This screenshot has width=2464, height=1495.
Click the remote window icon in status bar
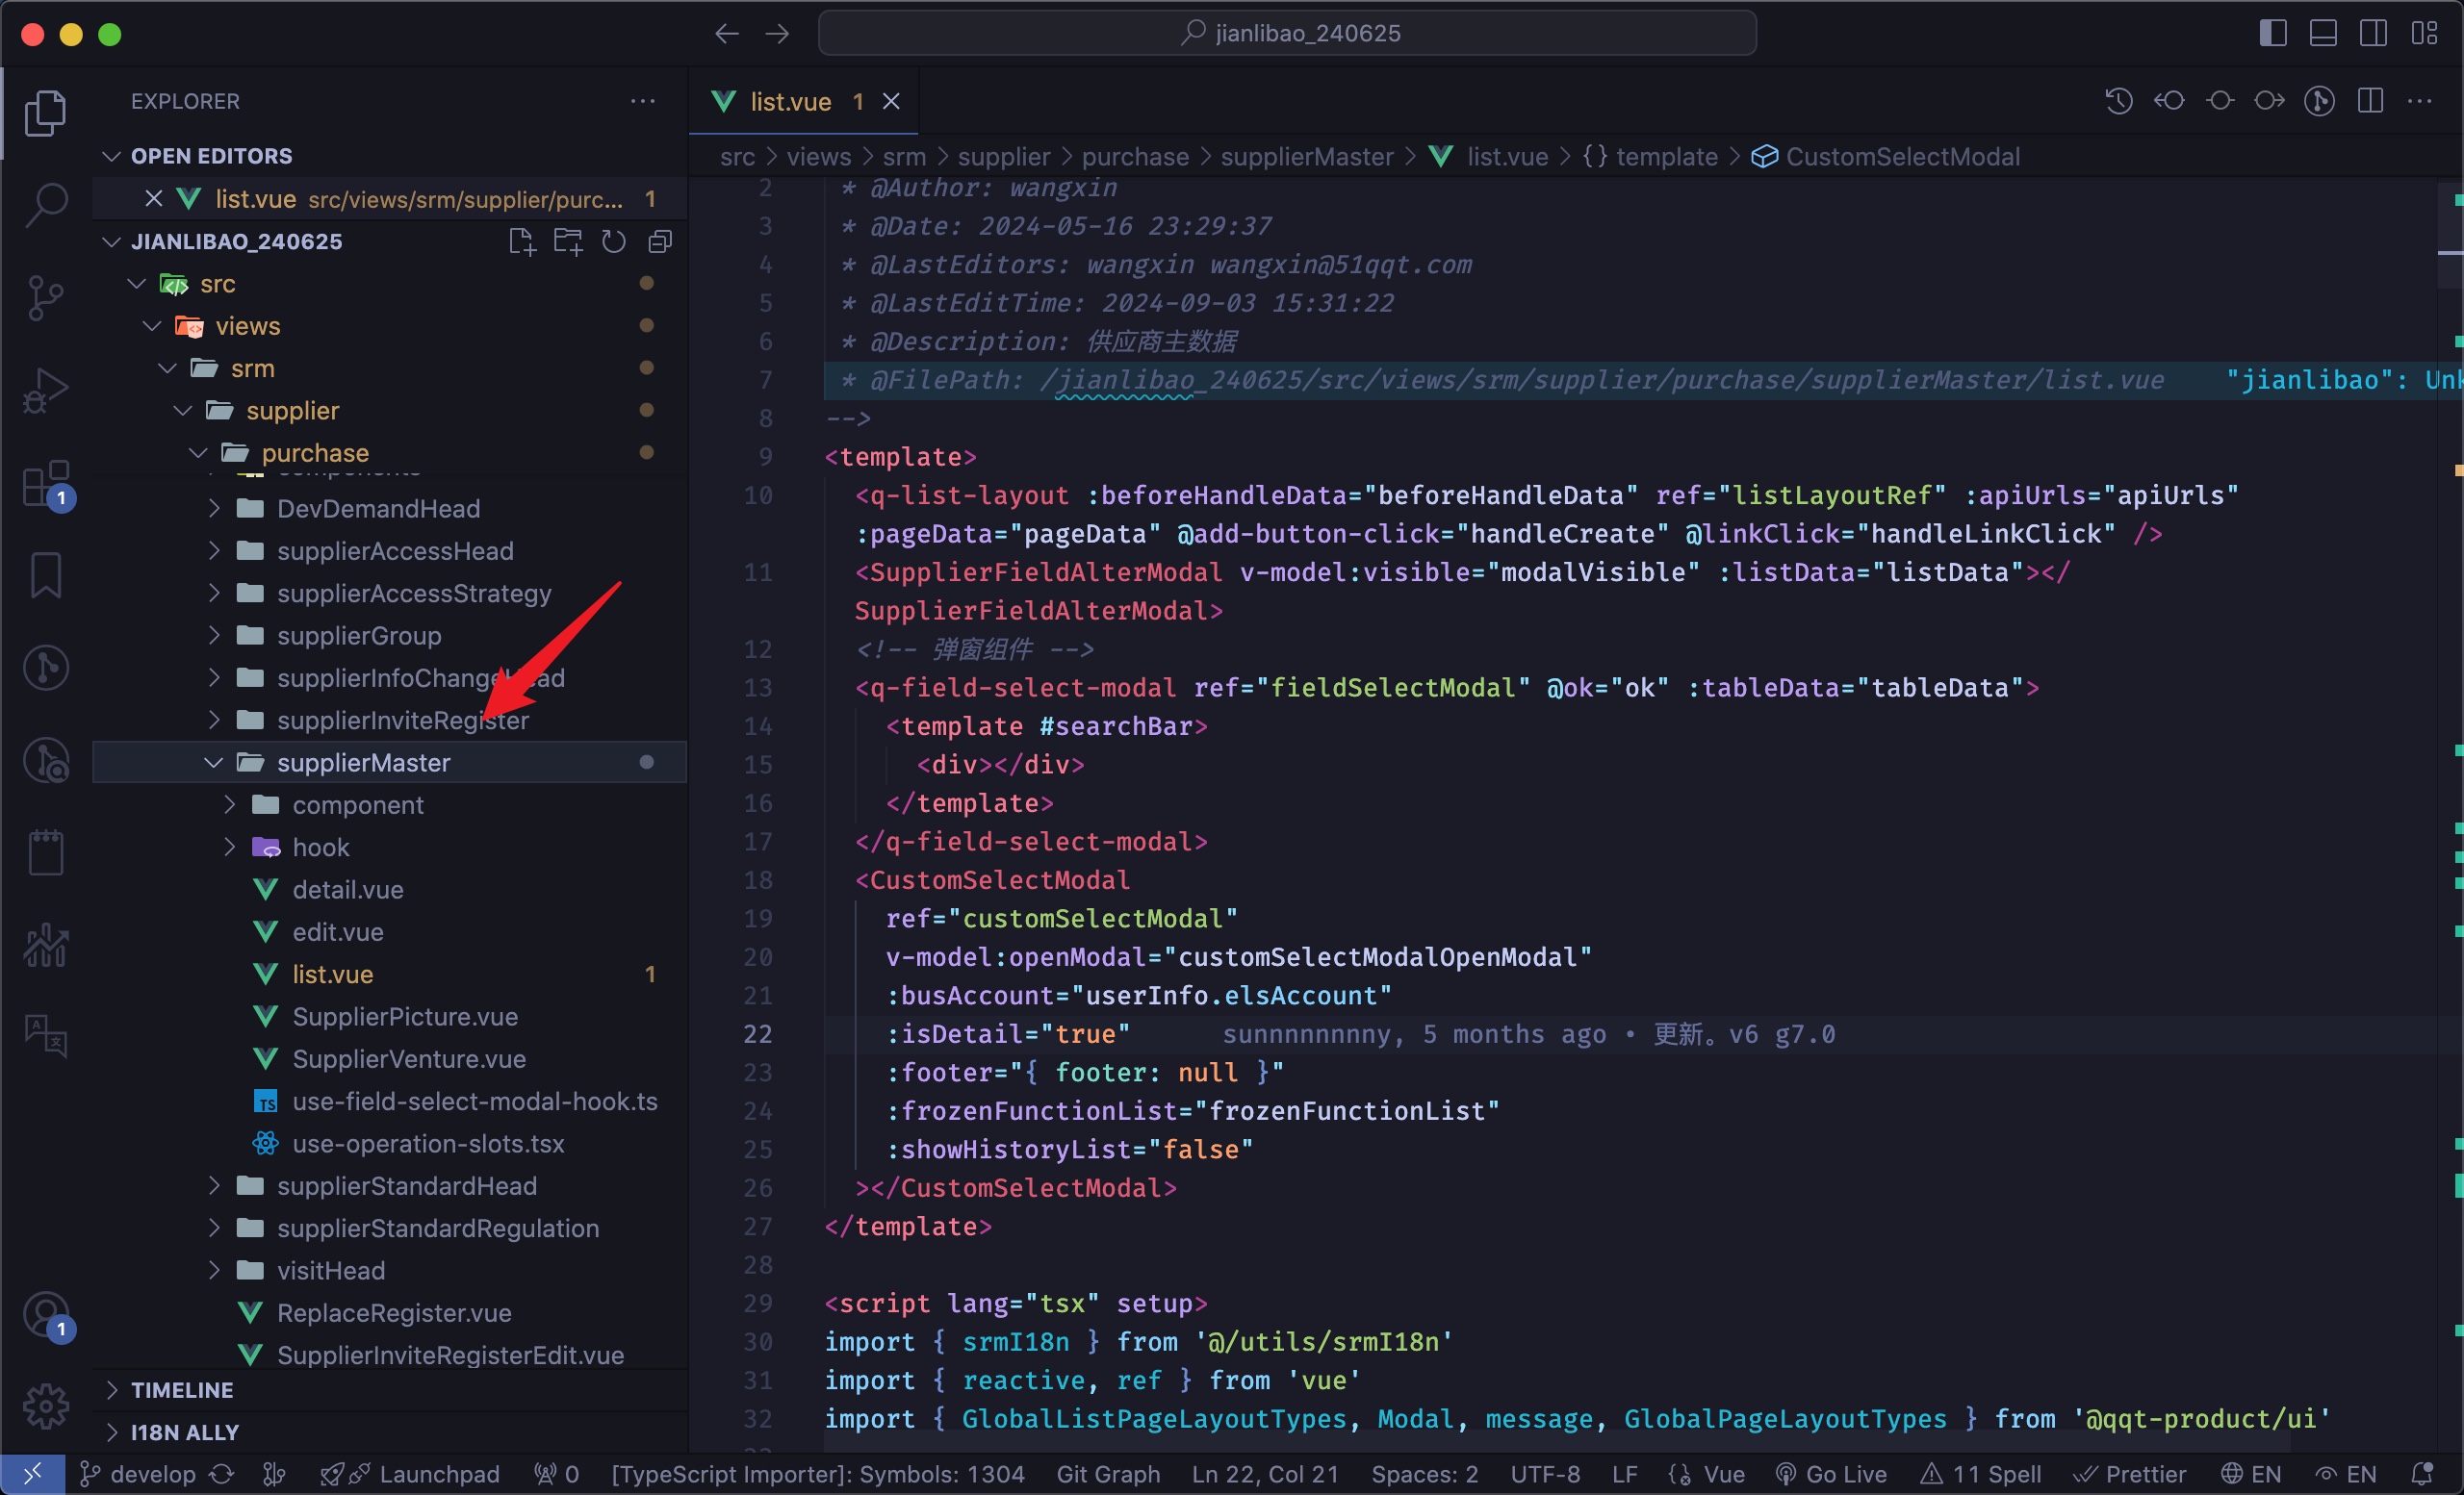tap(32, 1474)
